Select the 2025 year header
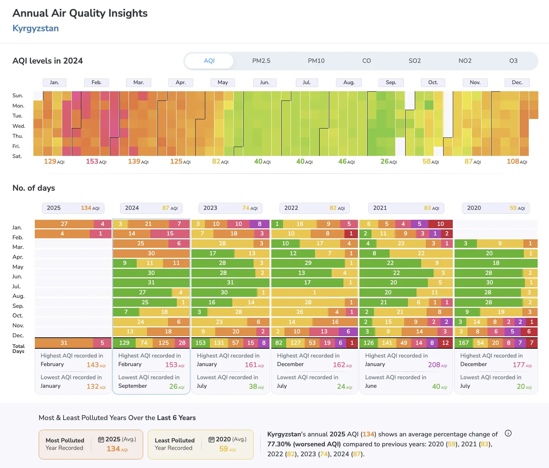Viewport: 549px width, 468px height. coord(73,208)
